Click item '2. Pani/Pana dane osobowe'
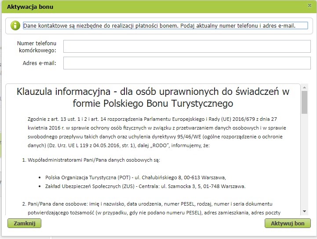This screenshot has width=317, height=239. pos(151,208)
